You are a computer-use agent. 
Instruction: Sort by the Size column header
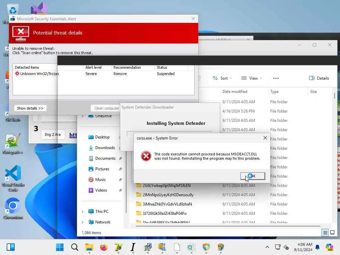313,92
